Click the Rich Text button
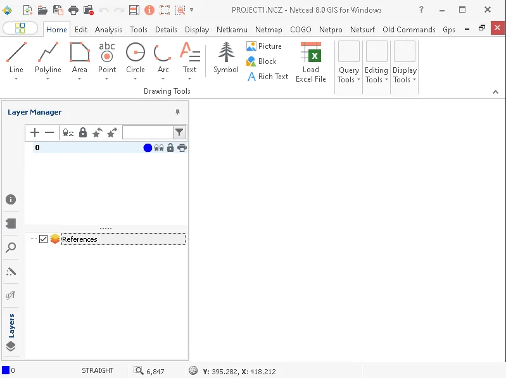 [x=267, y=77]
